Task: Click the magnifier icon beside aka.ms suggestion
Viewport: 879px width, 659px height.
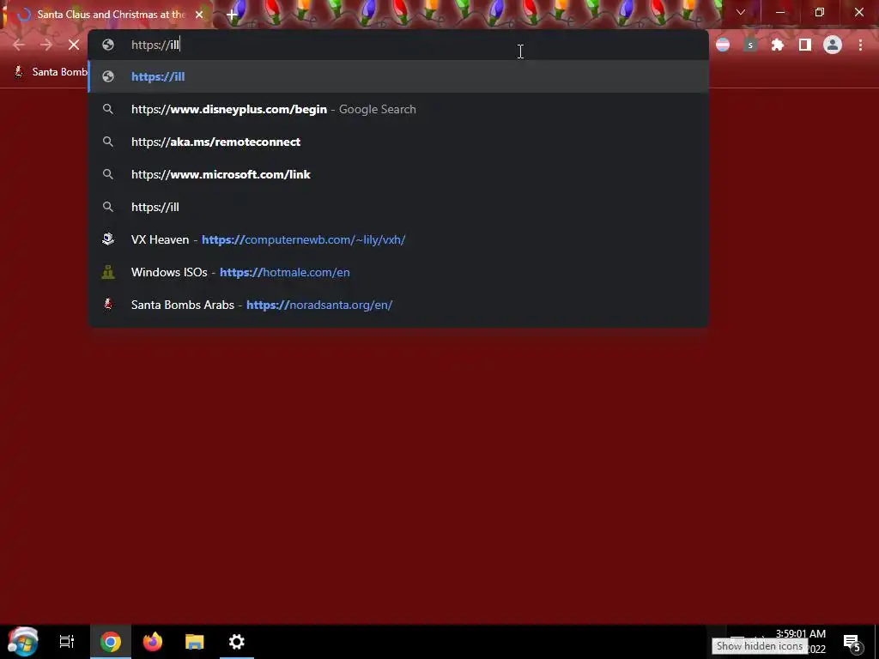Action: tap(108, 142)
